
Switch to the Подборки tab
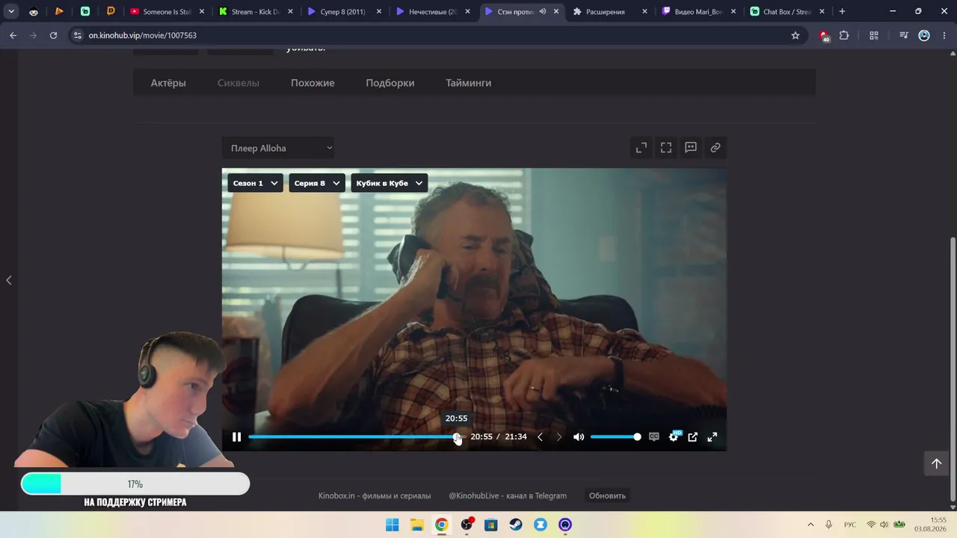pyautogui.click(x=390, y=83)
